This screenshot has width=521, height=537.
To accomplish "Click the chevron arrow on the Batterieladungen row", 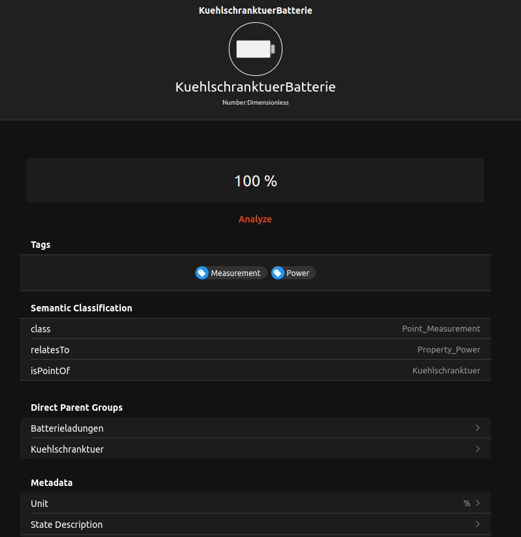I will tap(478, 428).
